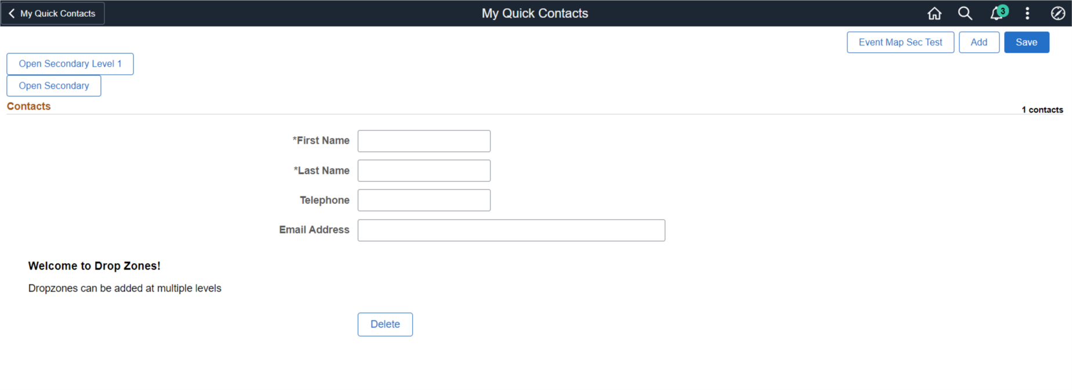Focus the First Name field

tap(424, 141)
